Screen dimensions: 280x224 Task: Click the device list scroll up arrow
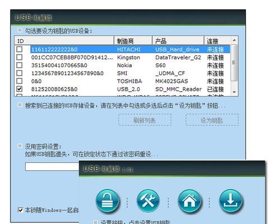tap(234, 40)
